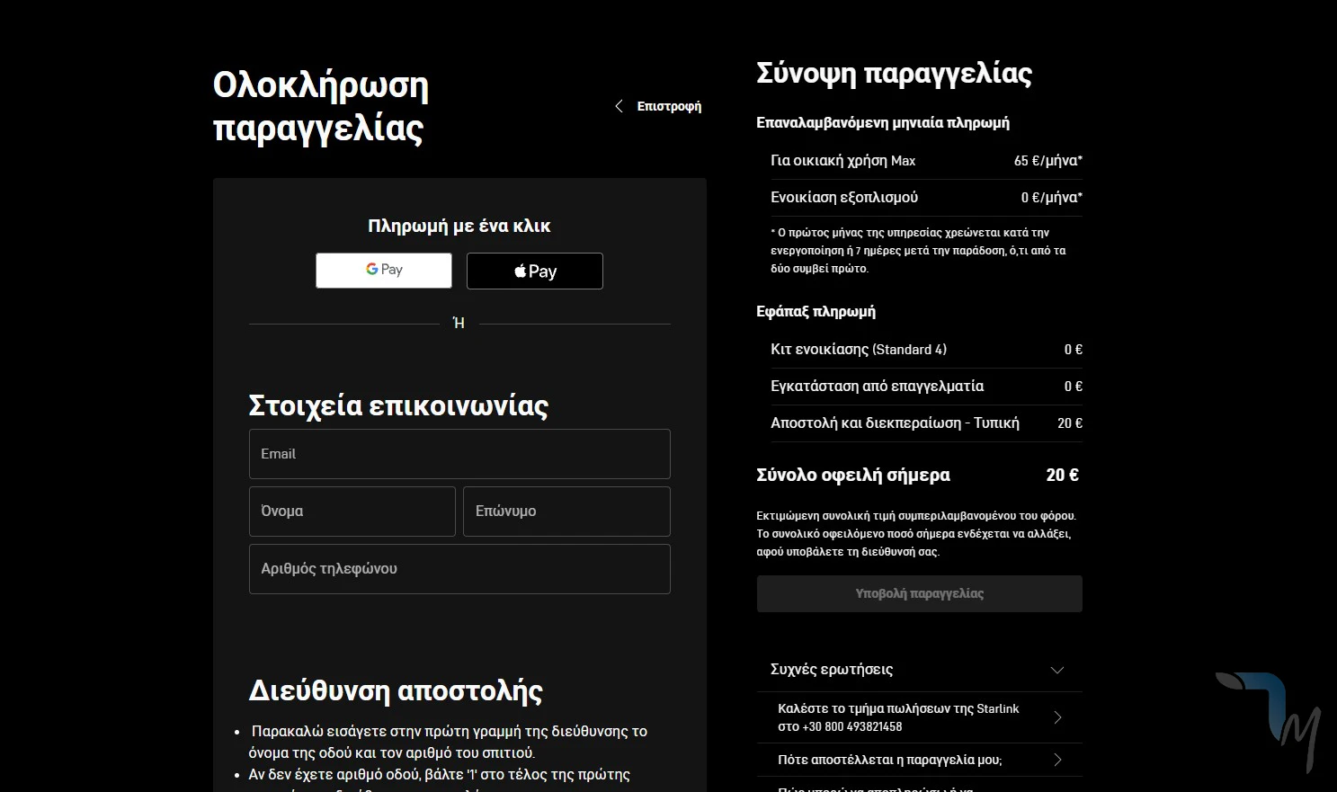Click into the Email input field
The image size is (1337, 792).
click(459, 454)
